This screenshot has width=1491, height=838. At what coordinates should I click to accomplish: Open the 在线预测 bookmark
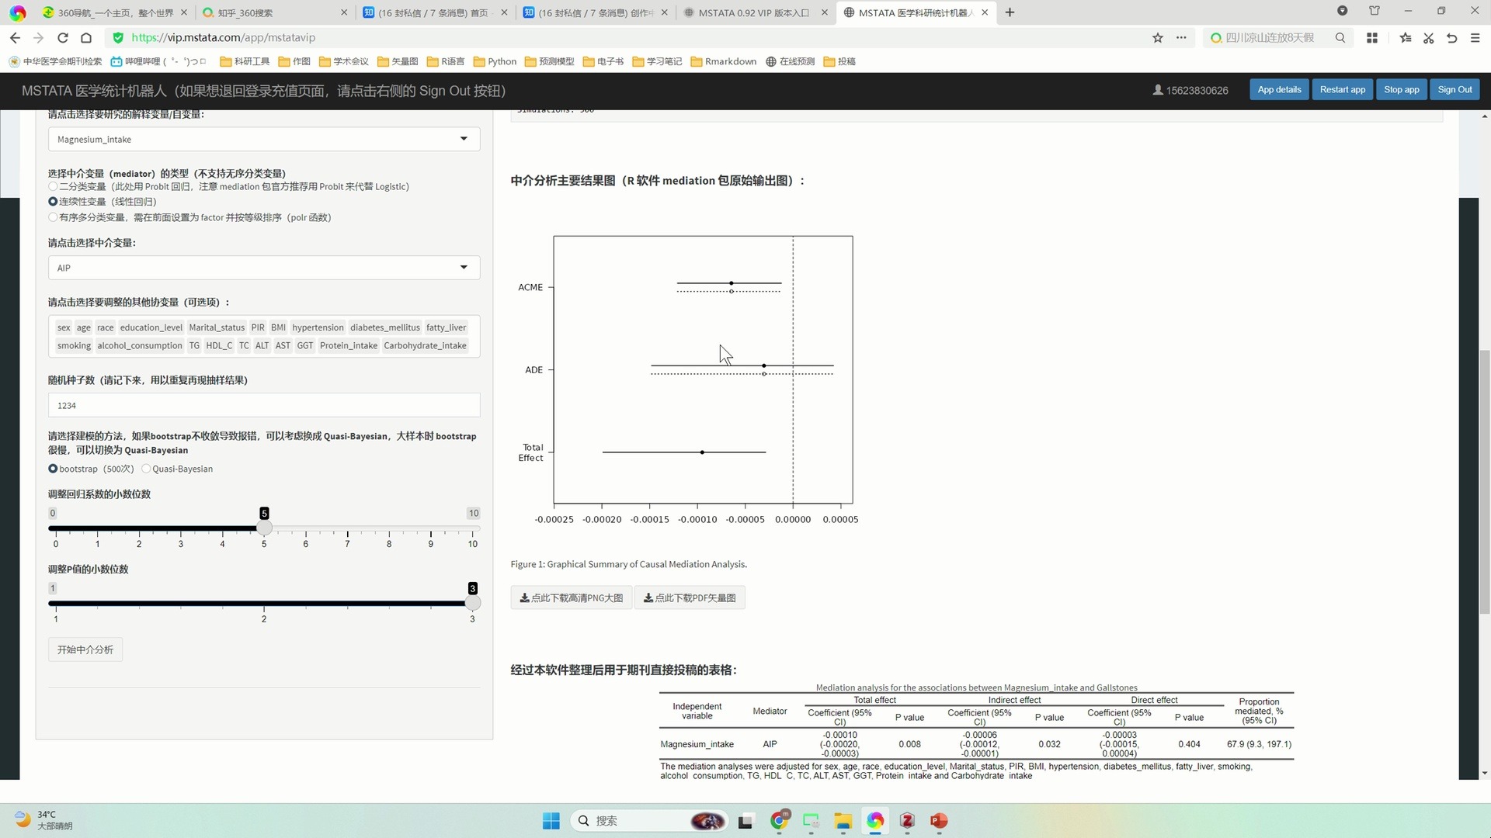[x=790, y=61]
